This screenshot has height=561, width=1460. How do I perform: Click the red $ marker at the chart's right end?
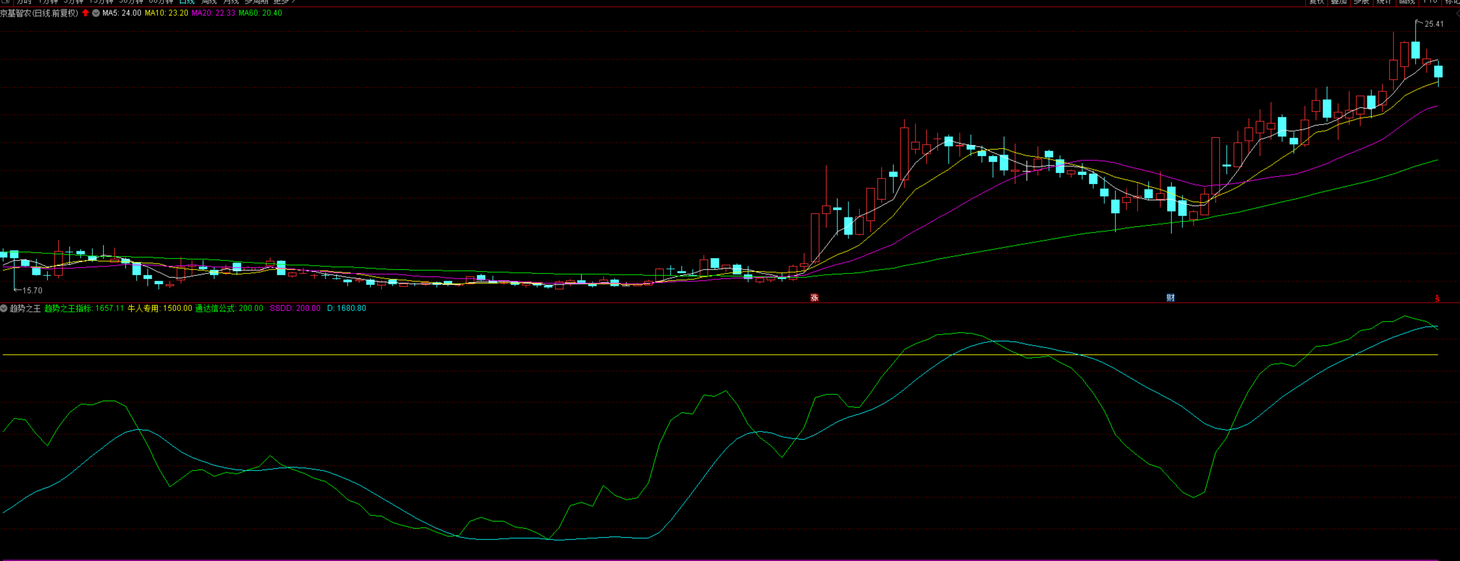(1437, 298)
